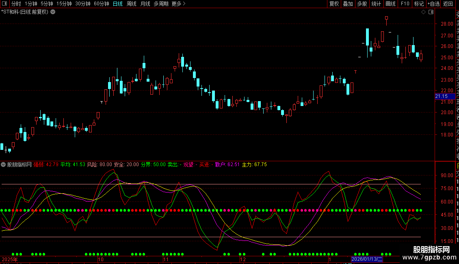The image size is (459, 264).
Task: Click the diamond icon above the chart
Action: click(x=424, y=12)
